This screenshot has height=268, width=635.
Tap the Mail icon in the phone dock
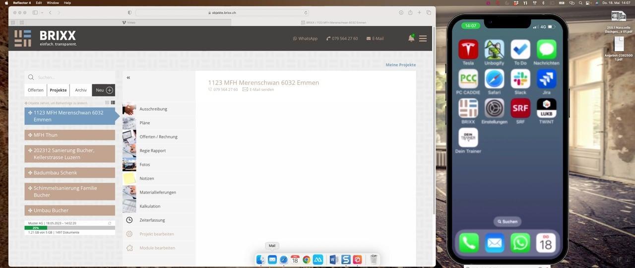click(x=495, y=243)
